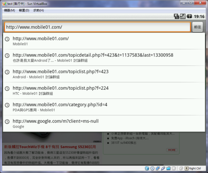Open the 求助(H) menu
Image resolution: width=208 pixels, height=173 pixels.
pyautogui.click(x=38, y=10)
